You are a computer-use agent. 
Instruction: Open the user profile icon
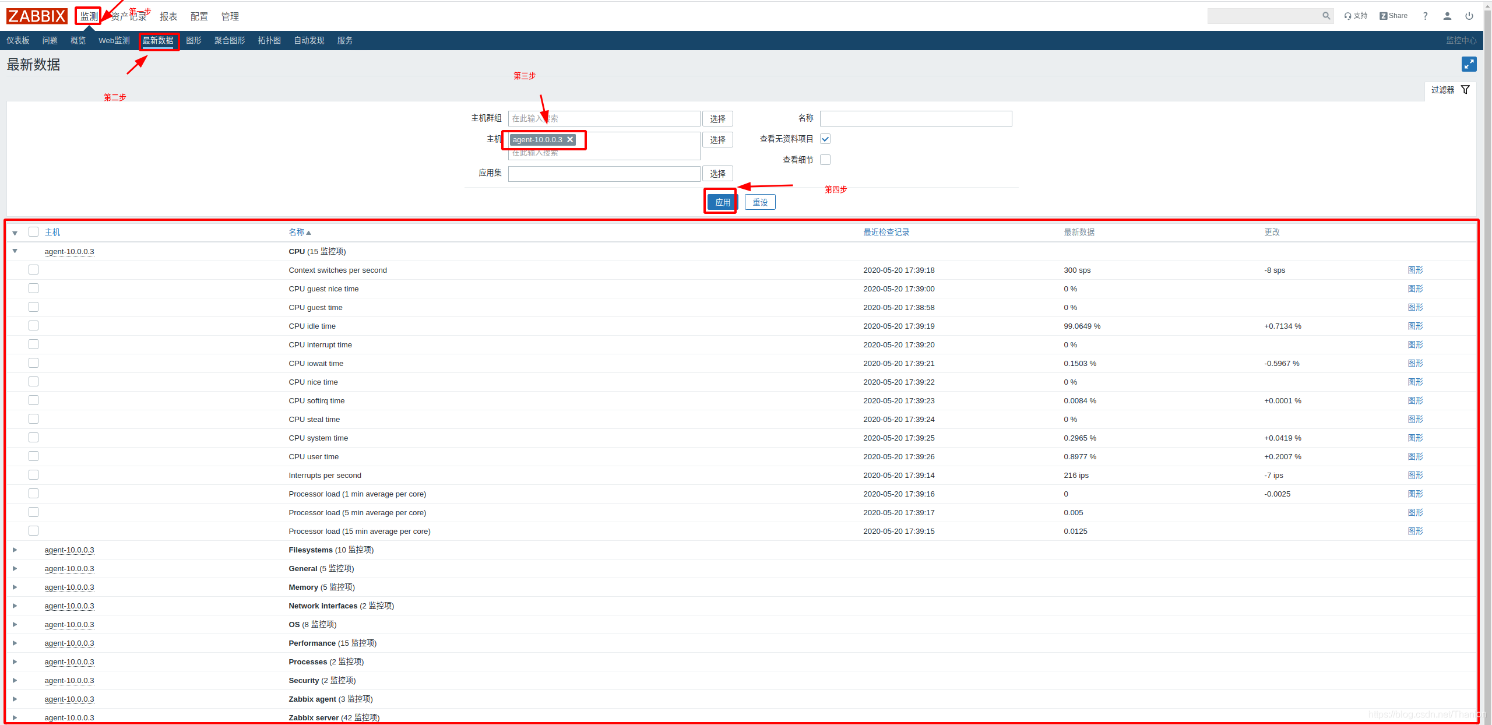coord(1447,16)
